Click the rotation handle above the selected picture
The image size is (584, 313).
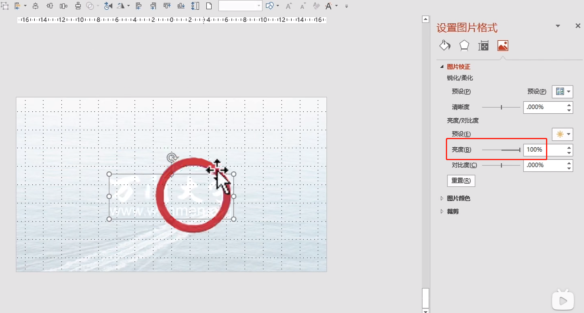(172, 157)
